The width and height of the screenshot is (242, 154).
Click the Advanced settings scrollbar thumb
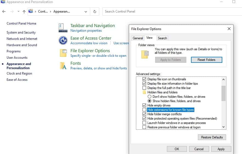tap(223, 93)
